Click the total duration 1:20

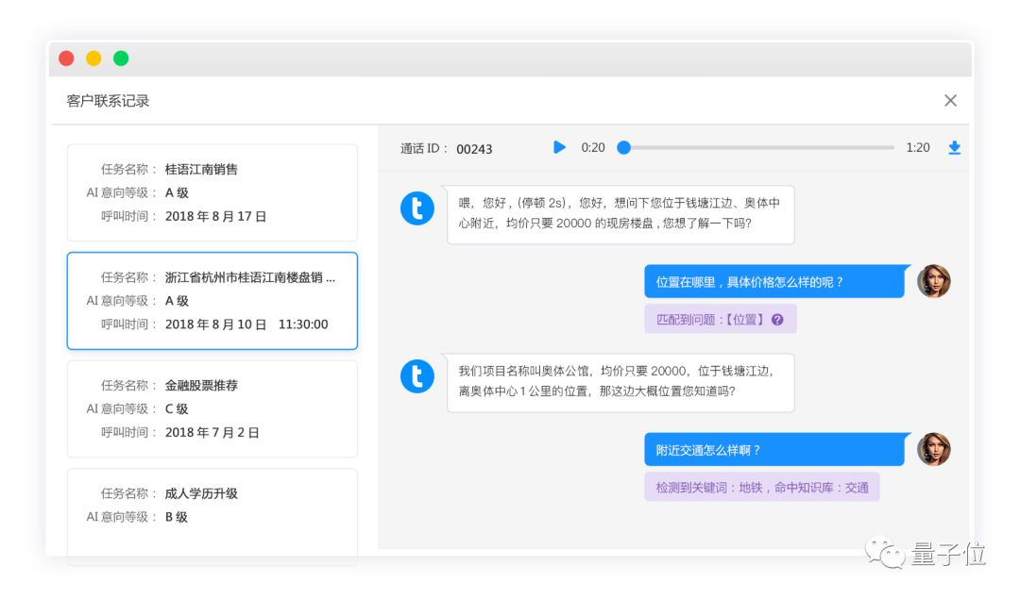click(918, 148)
